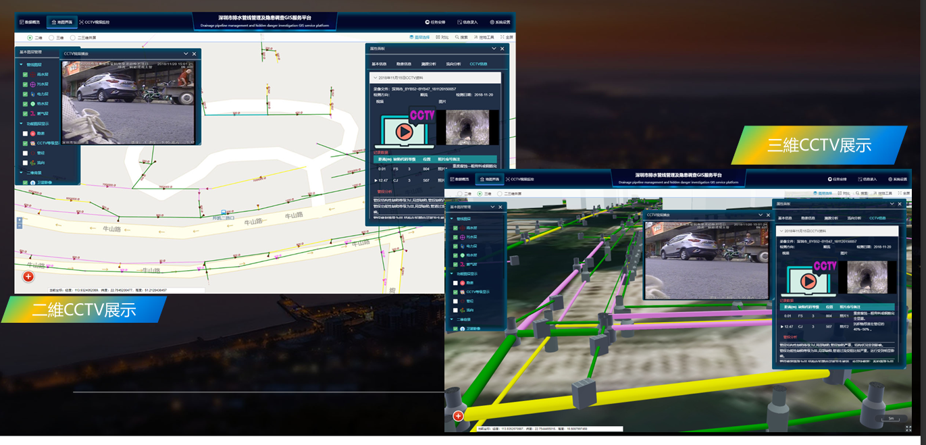Select 二三维并屏 radio button in 2D window
The height and width of the screenshot is (445, 926).
click(x=74, y=38)
